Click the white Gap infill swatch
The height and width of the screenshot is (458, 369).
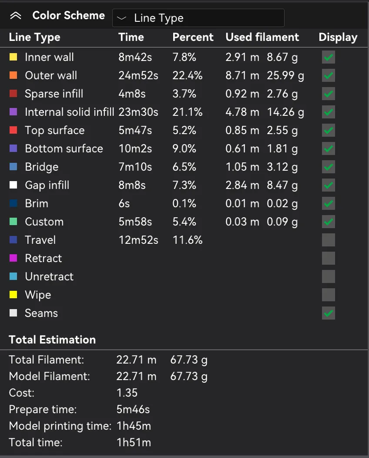pos(13,185)
